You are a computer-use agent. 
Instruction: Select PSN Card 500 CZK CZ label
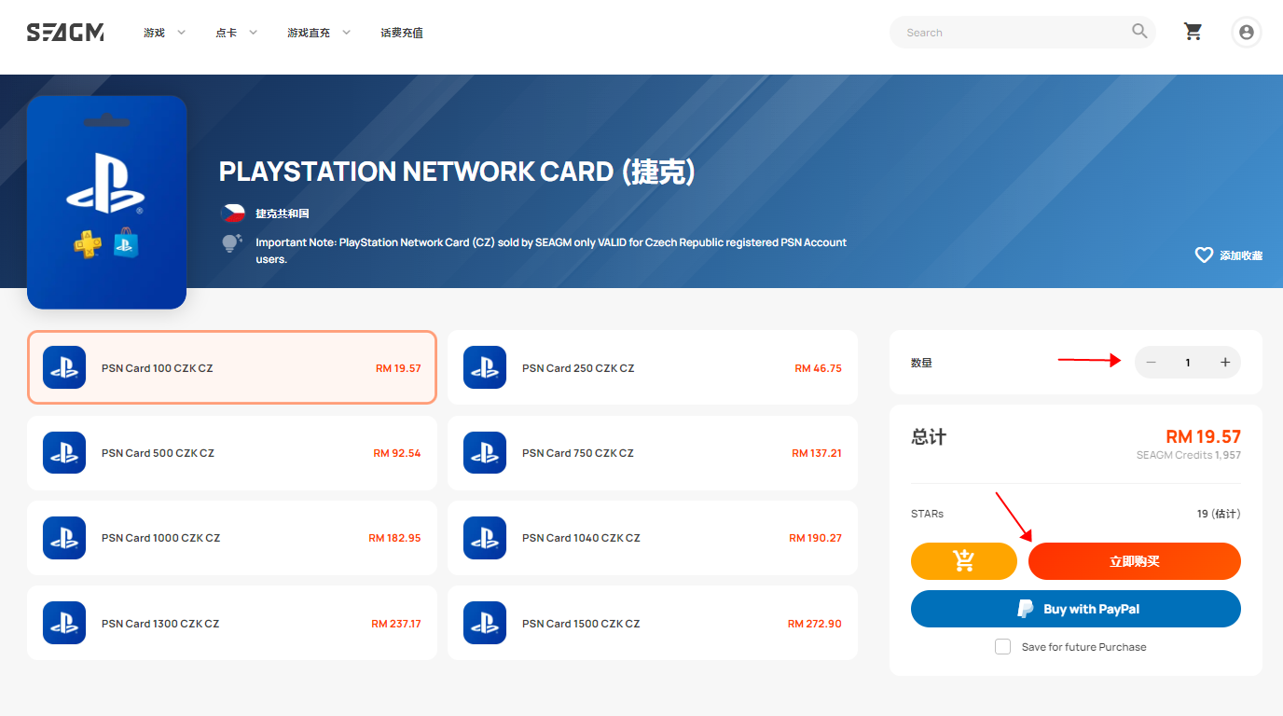click(158, 453)
